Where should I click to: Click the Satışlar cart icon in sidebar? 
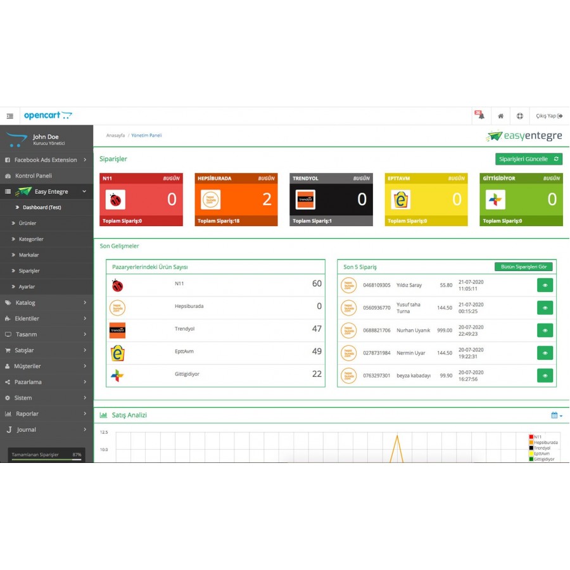point(8,350)
